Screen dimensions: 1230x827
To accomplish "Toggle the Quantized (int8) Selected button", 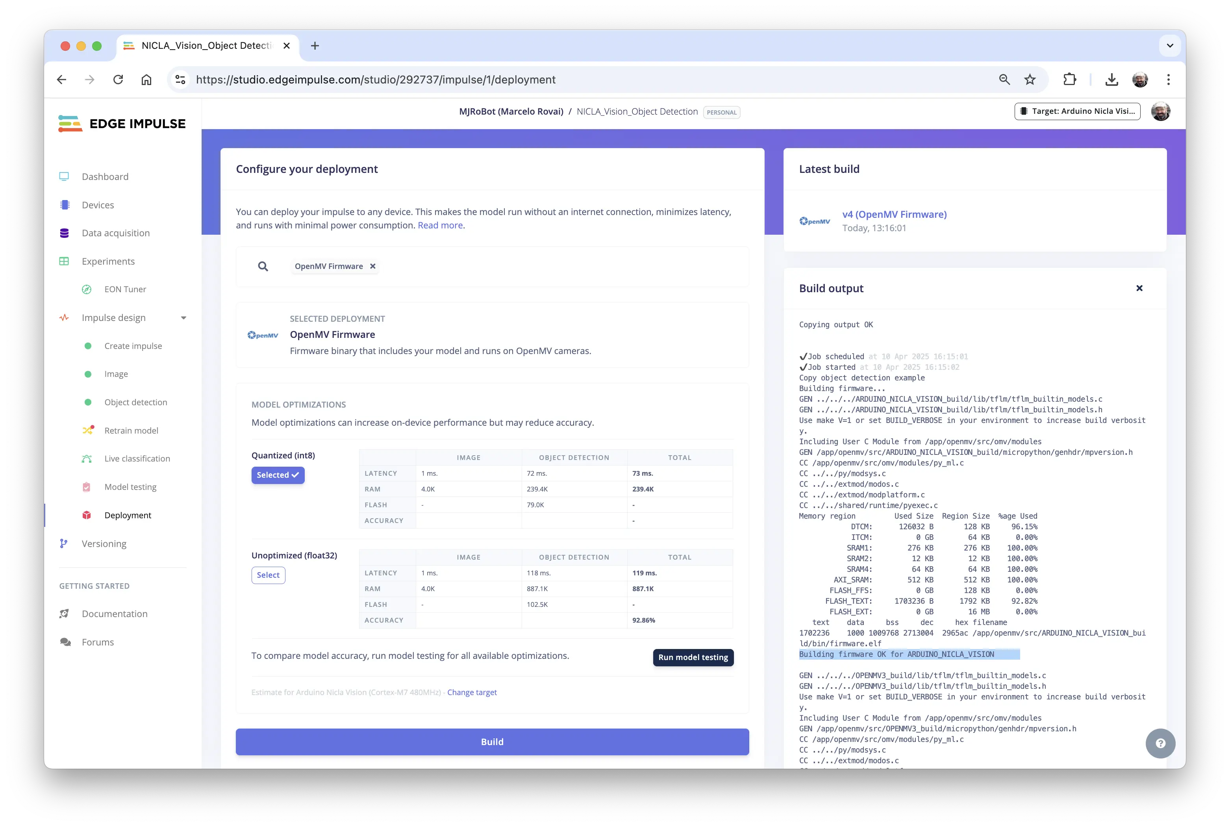I will (277, 475).
